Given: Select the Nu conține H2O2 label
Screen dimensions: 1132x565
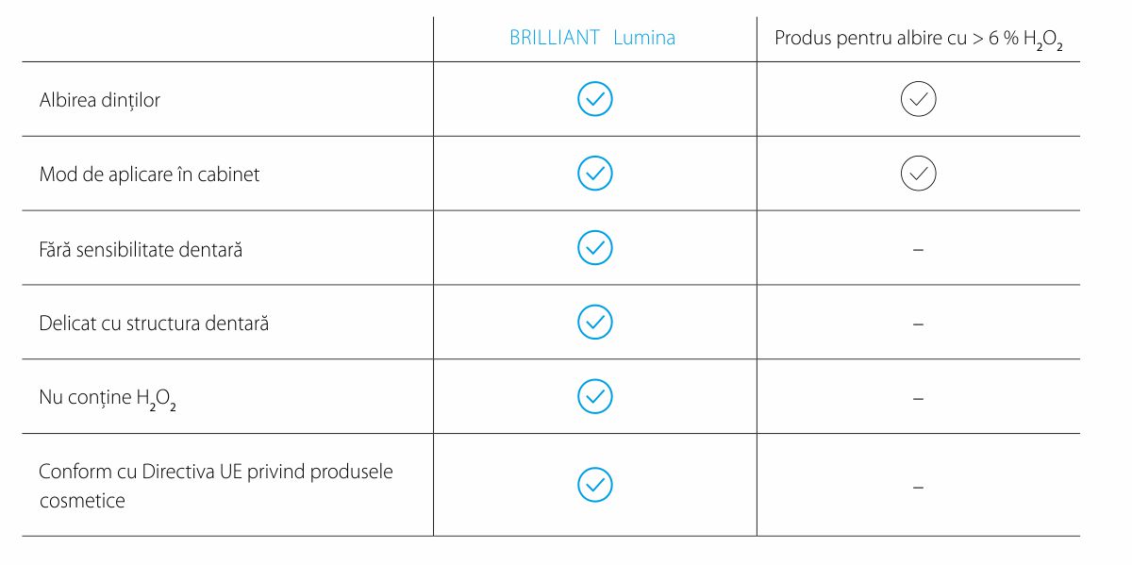Looking at the screenshot, I should coord(108,399).
